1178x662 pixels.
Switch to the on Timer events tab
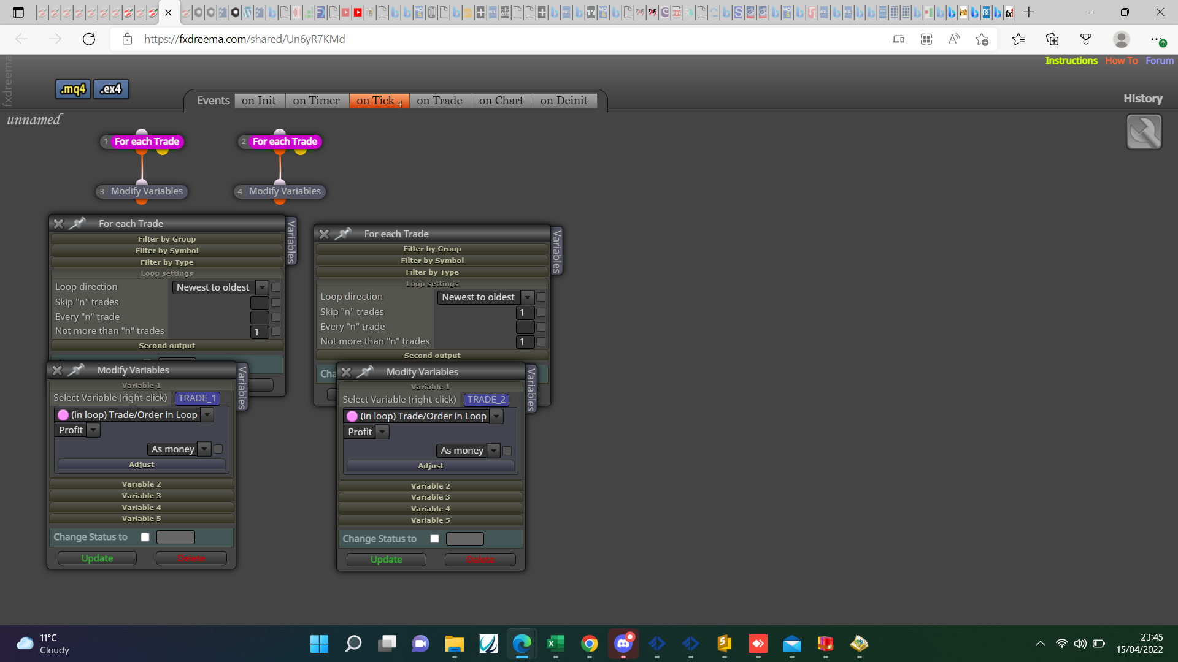click(x=316, y=101)
